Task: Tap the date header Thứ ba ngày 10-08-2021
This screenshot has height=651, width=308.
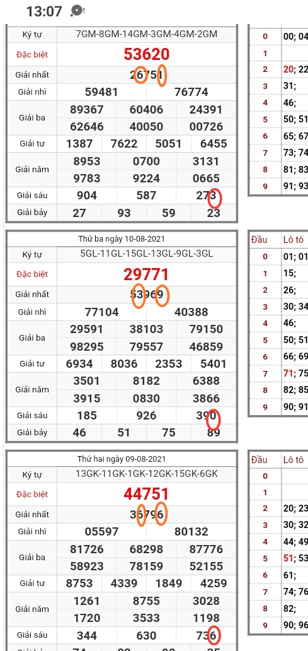Action: 122,239
